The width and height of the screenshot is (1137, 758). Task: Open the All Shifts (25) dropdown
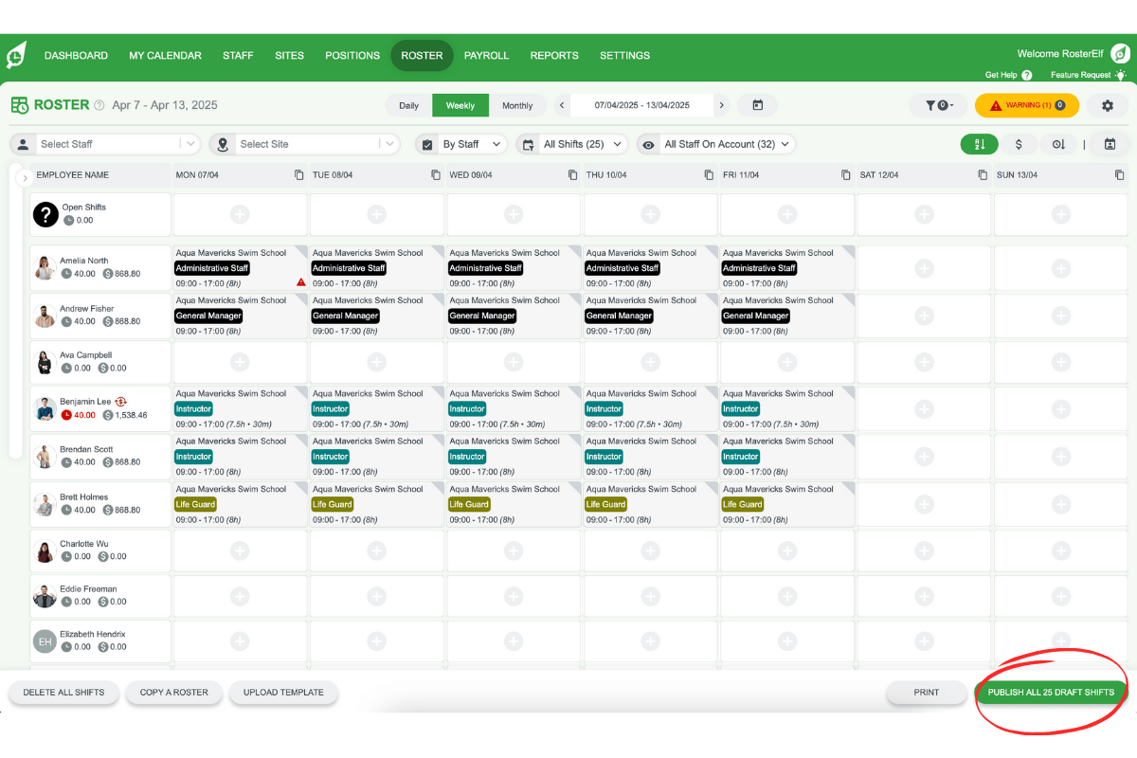coord(572,144)
